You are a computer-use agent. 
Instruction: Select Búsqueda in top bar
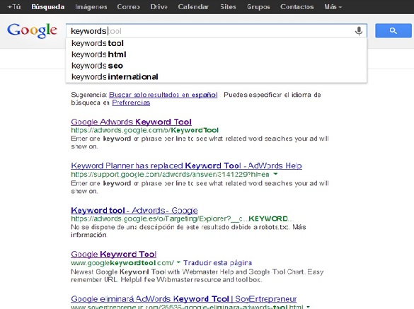tap(48, 7)
